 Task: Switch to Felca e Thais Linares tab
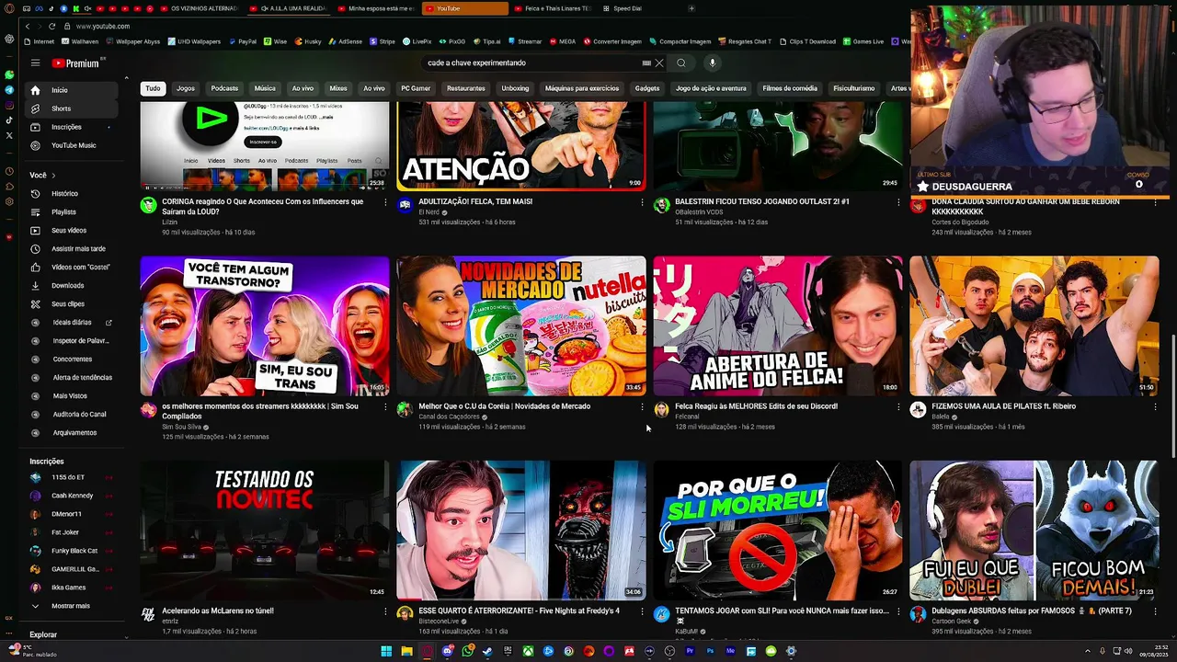click(552, 8)
